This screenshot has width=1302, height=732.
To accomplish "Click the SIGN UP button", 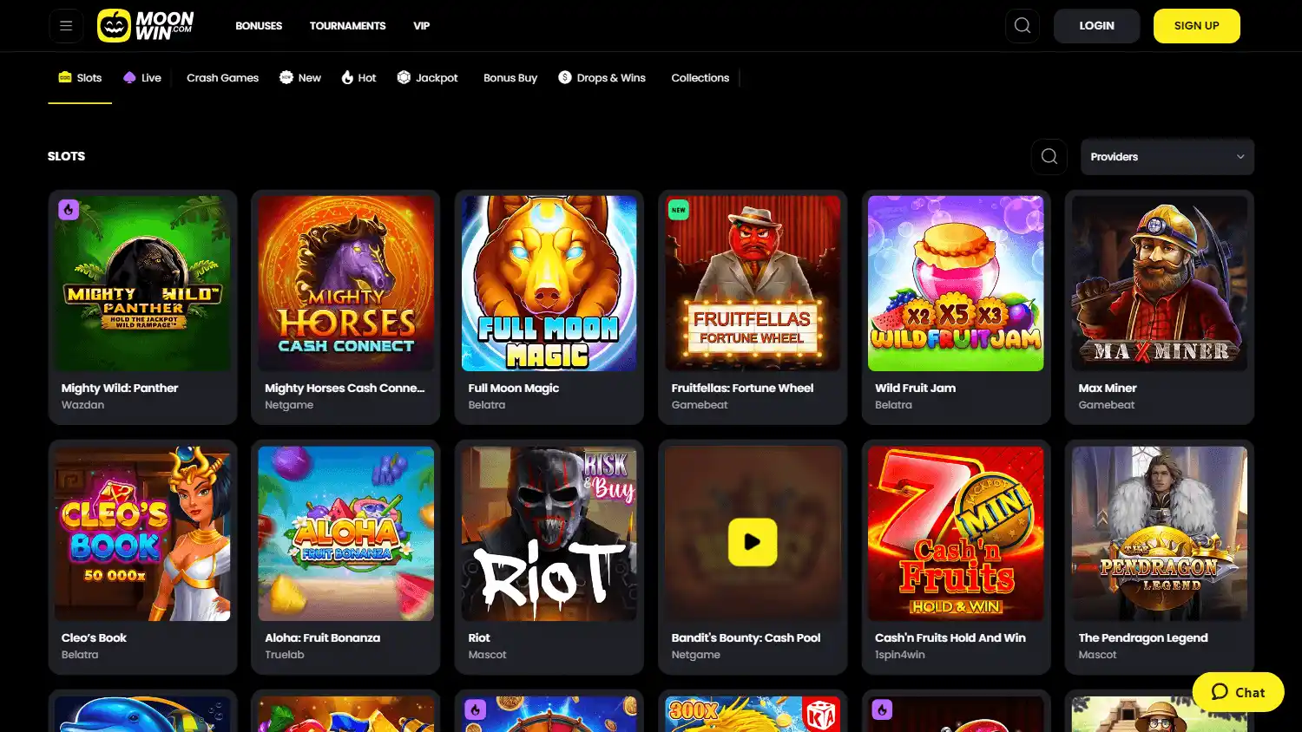I will pos(1196,26).
